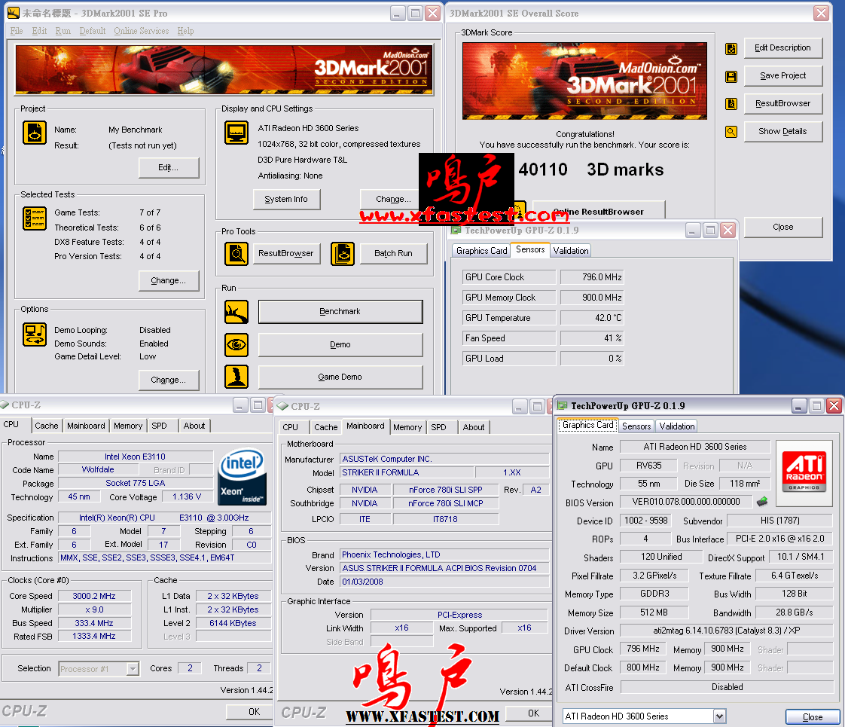The image size is (845, 727).
Task: Click the Display and CPU Settings monitor icon
Action: tap(236, 133)
